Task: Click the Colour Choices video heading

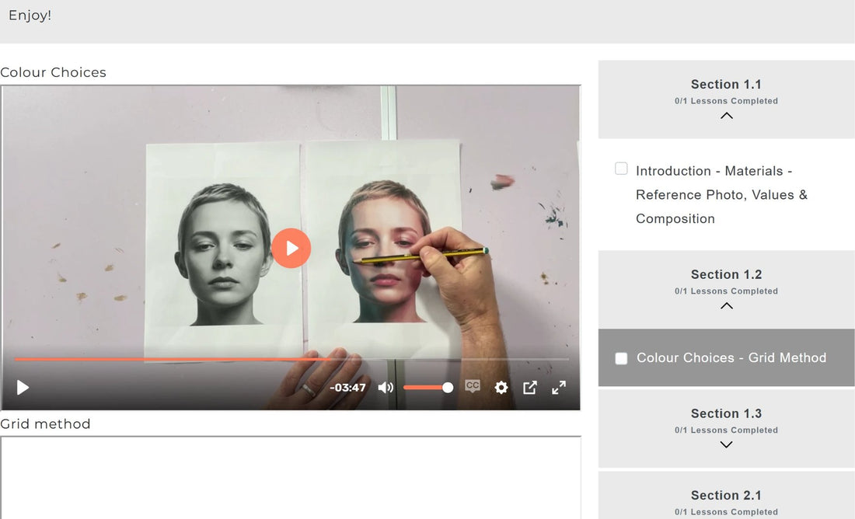Action: [53, 72]
